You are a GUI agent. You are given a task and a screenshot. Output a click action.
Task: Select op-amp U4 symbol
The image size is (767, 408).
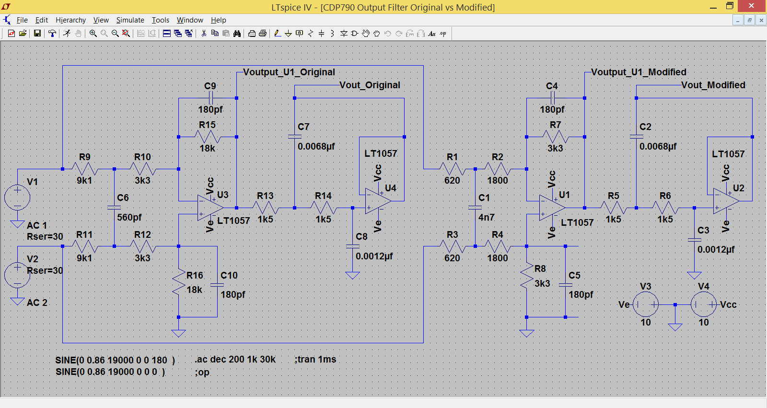[x=378, y=201]
